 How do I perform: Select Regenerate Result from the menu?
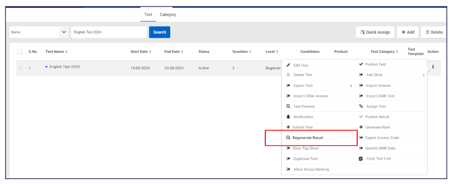click(308, 138)
